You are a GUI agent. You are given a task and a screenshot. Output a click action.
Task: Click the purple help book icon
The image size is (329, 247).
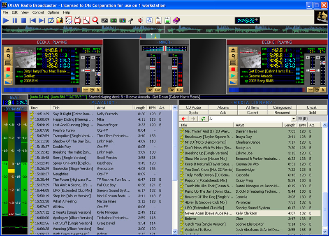[176, 20]
